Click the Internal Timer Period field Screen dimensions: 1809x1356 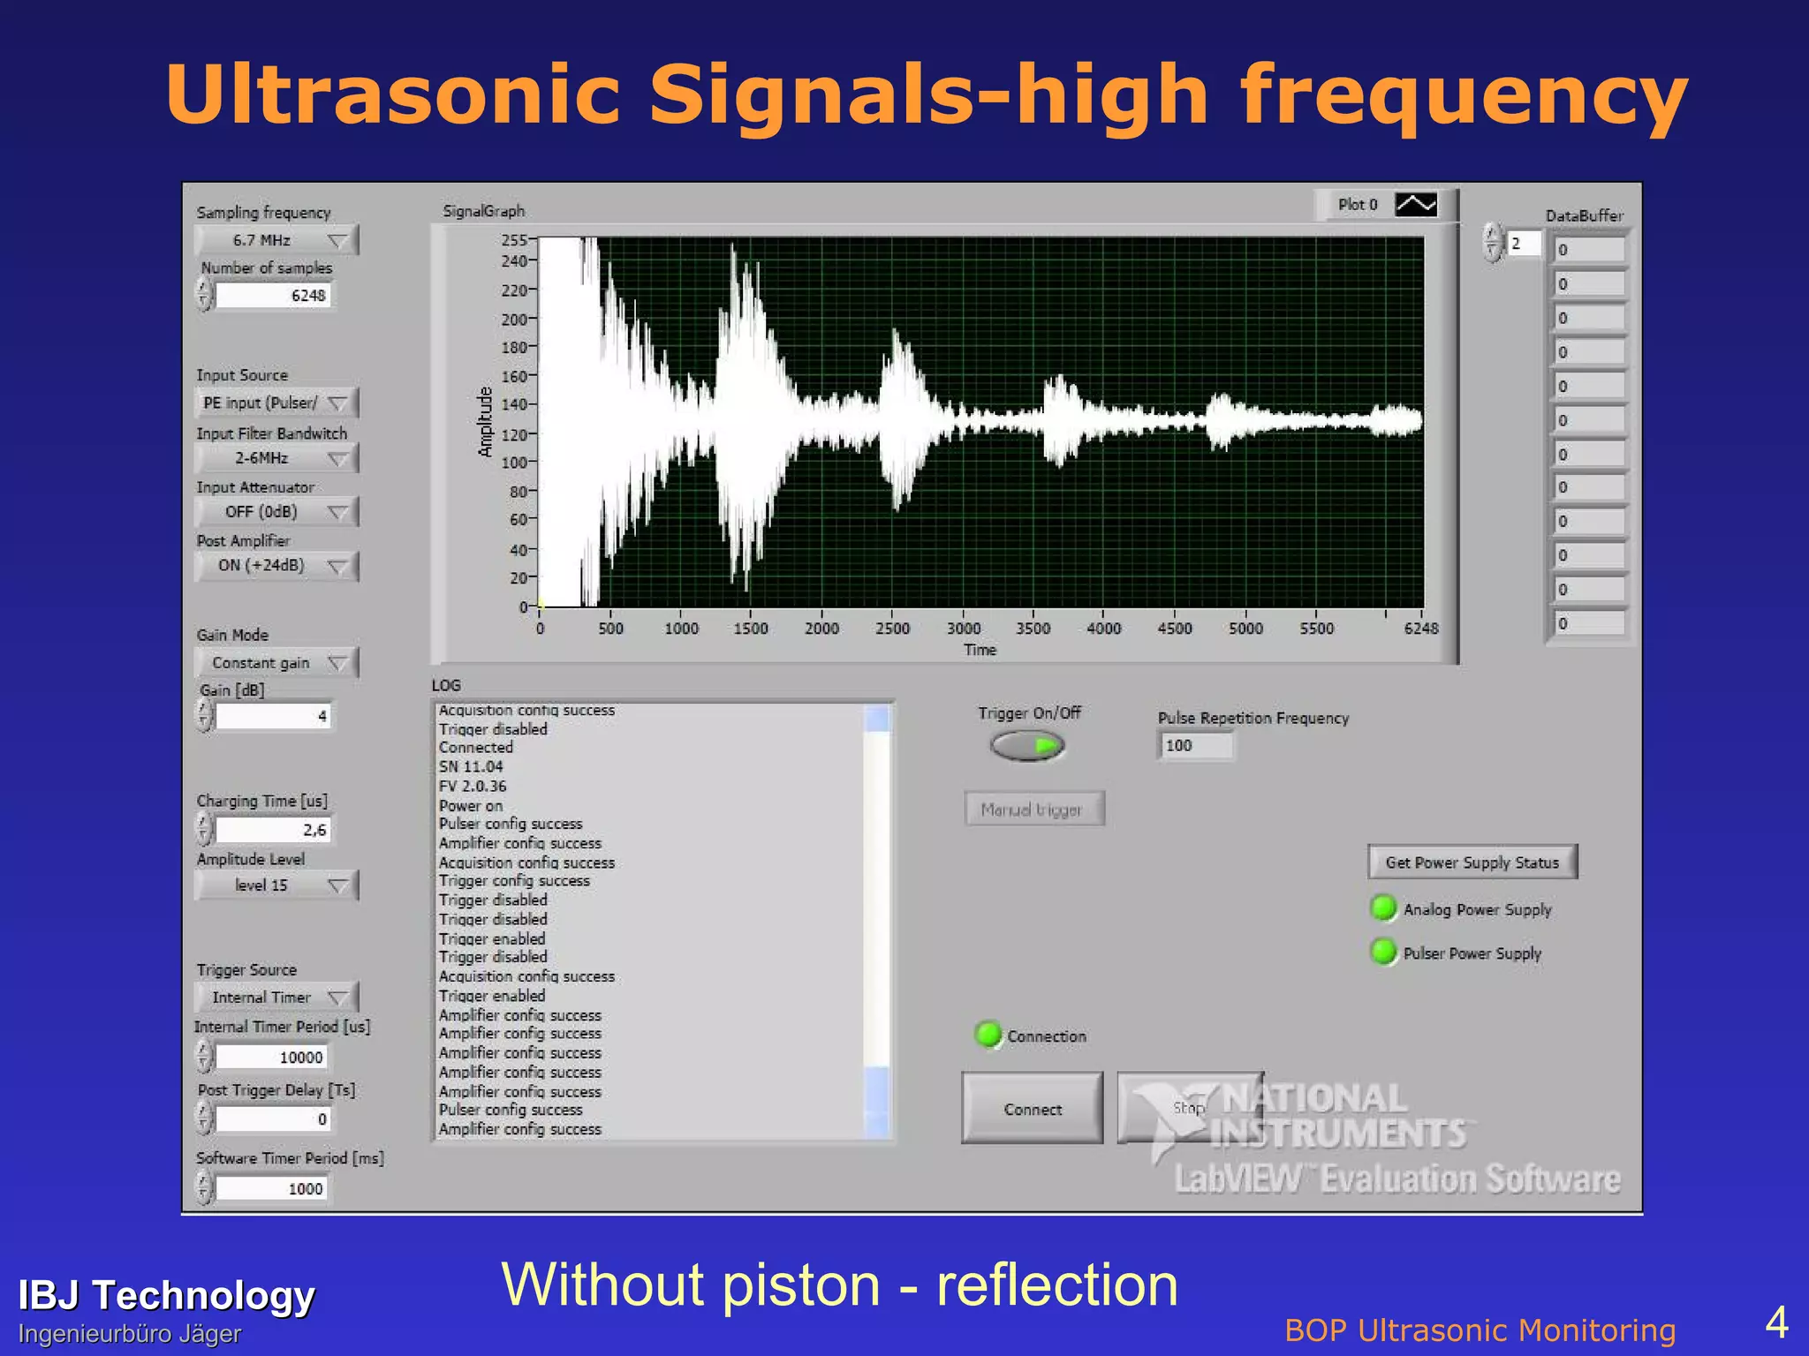(x=273, y=1057)
